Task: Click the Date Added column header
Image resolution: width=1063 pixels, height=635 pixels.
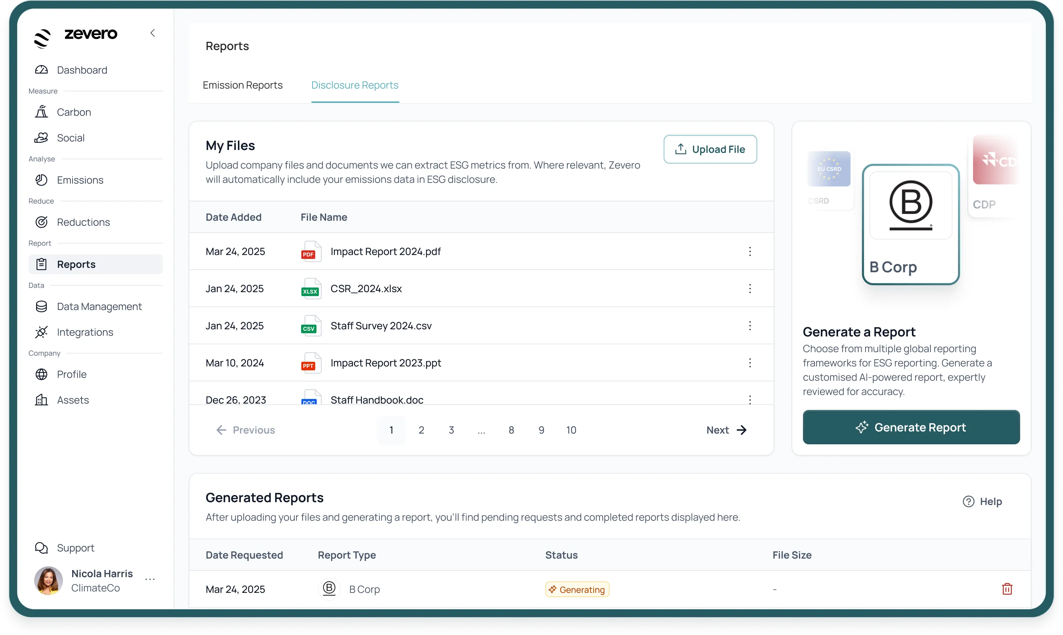Action: point(233,217)
